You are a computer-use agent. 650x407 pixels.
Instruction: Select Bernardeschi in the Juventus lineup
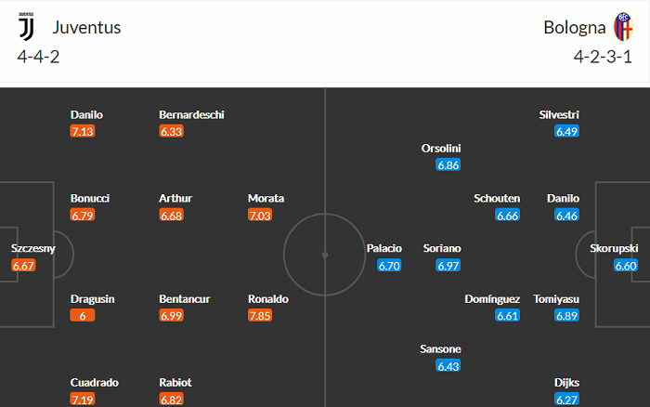[x=191, y=114]
